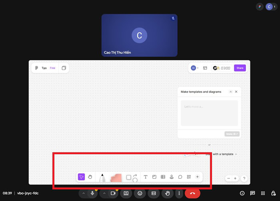The width and height of the screenshot is (280, 201).
Task: Expand the camera video settings arrow
Action: tap(104, 193)
